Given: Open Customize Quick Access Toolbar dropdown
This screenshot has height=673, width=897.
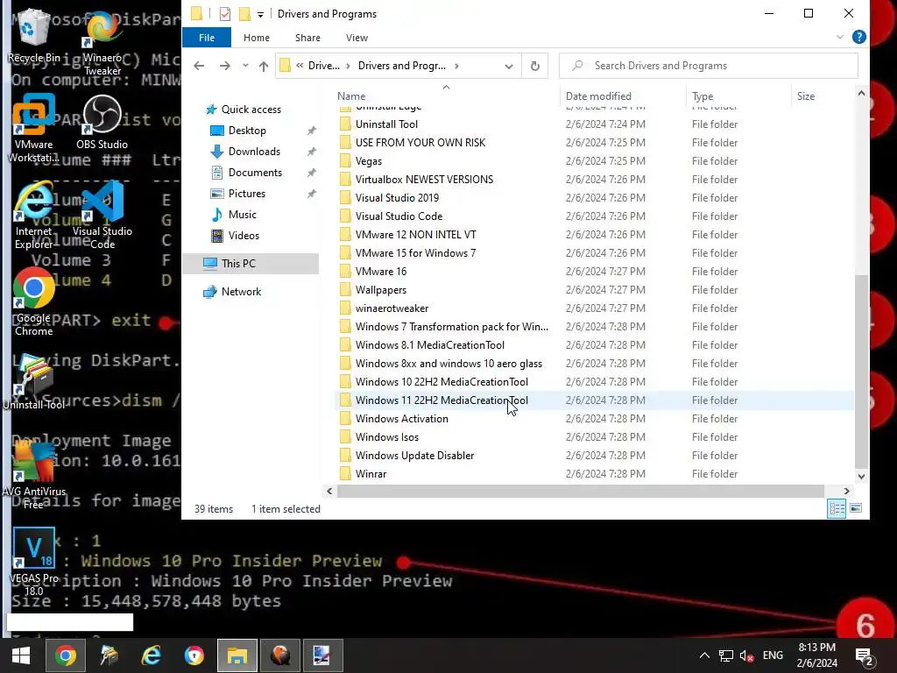Looking at the screenshot, I should click(260, 14).
